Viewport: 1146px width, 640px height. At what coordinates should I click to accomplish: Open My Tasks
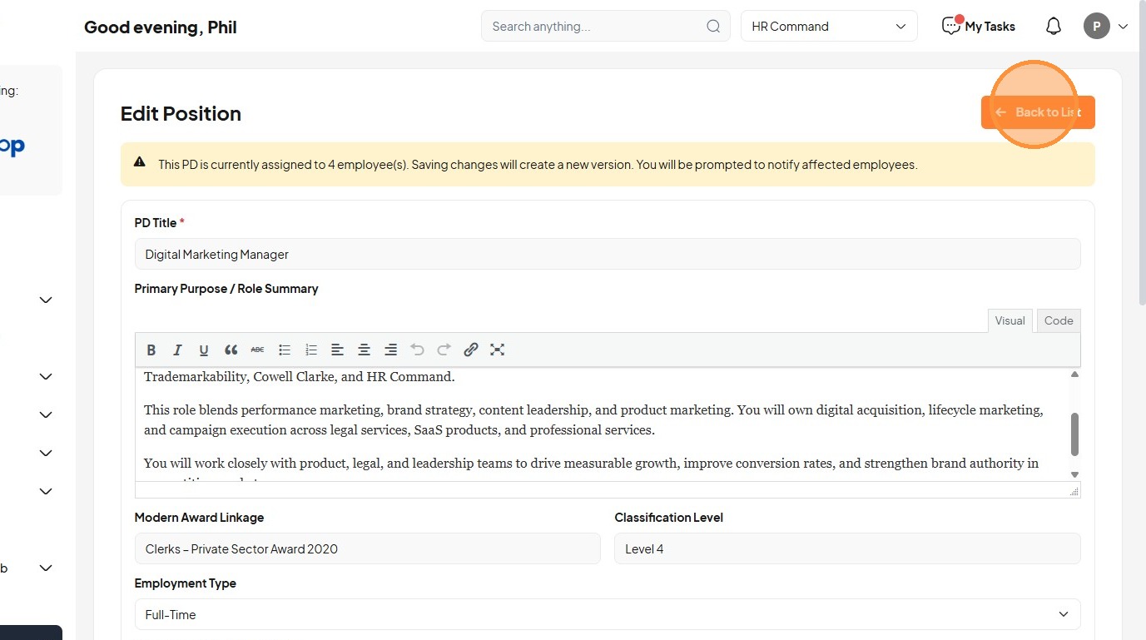point(979,27)
